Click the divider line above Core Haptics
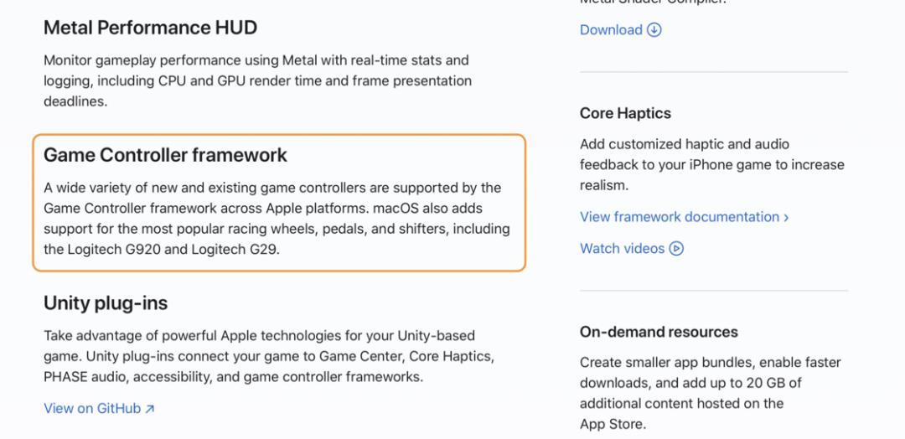 (x=713, y=73)
